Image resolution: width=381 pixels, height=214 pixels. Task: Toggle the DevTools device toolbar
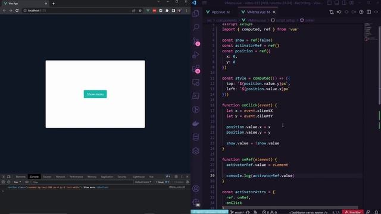9,177
